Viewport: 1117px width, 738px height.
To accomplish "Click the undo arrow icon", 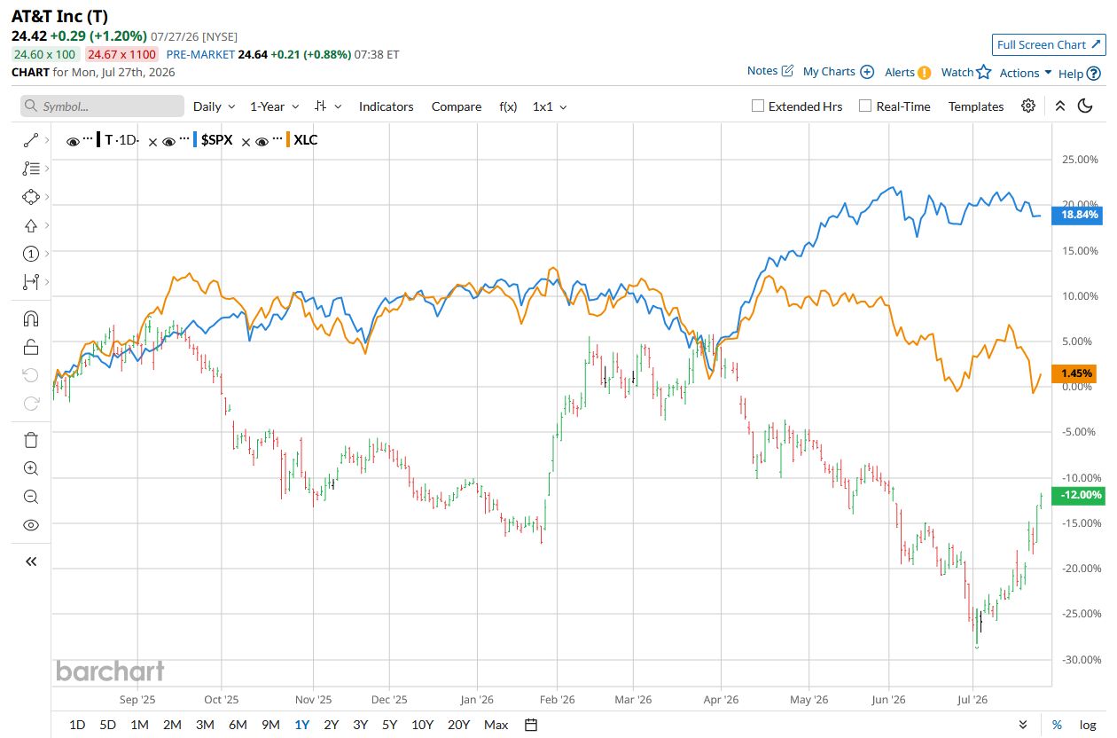I will click(31, 375).
